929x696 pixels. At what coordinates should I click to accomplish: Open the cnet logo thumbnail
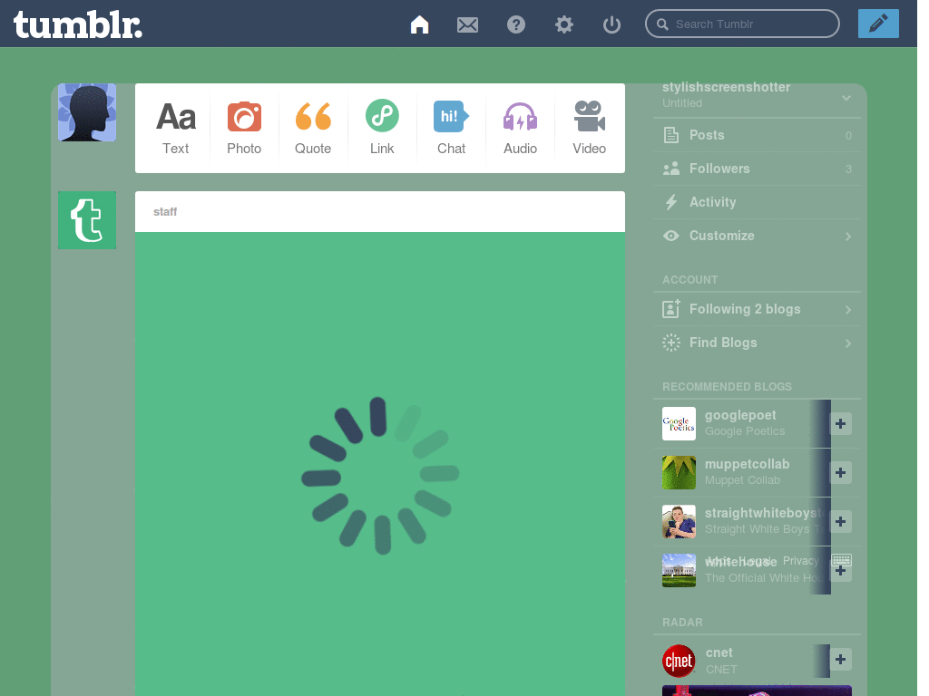[679, 661]
